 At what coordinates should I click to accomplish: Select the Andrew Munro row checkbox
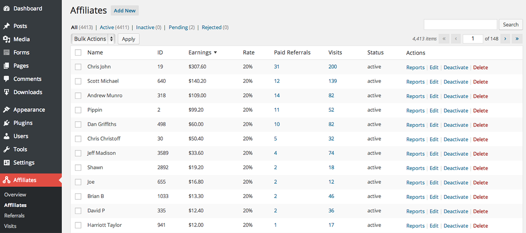78,96
